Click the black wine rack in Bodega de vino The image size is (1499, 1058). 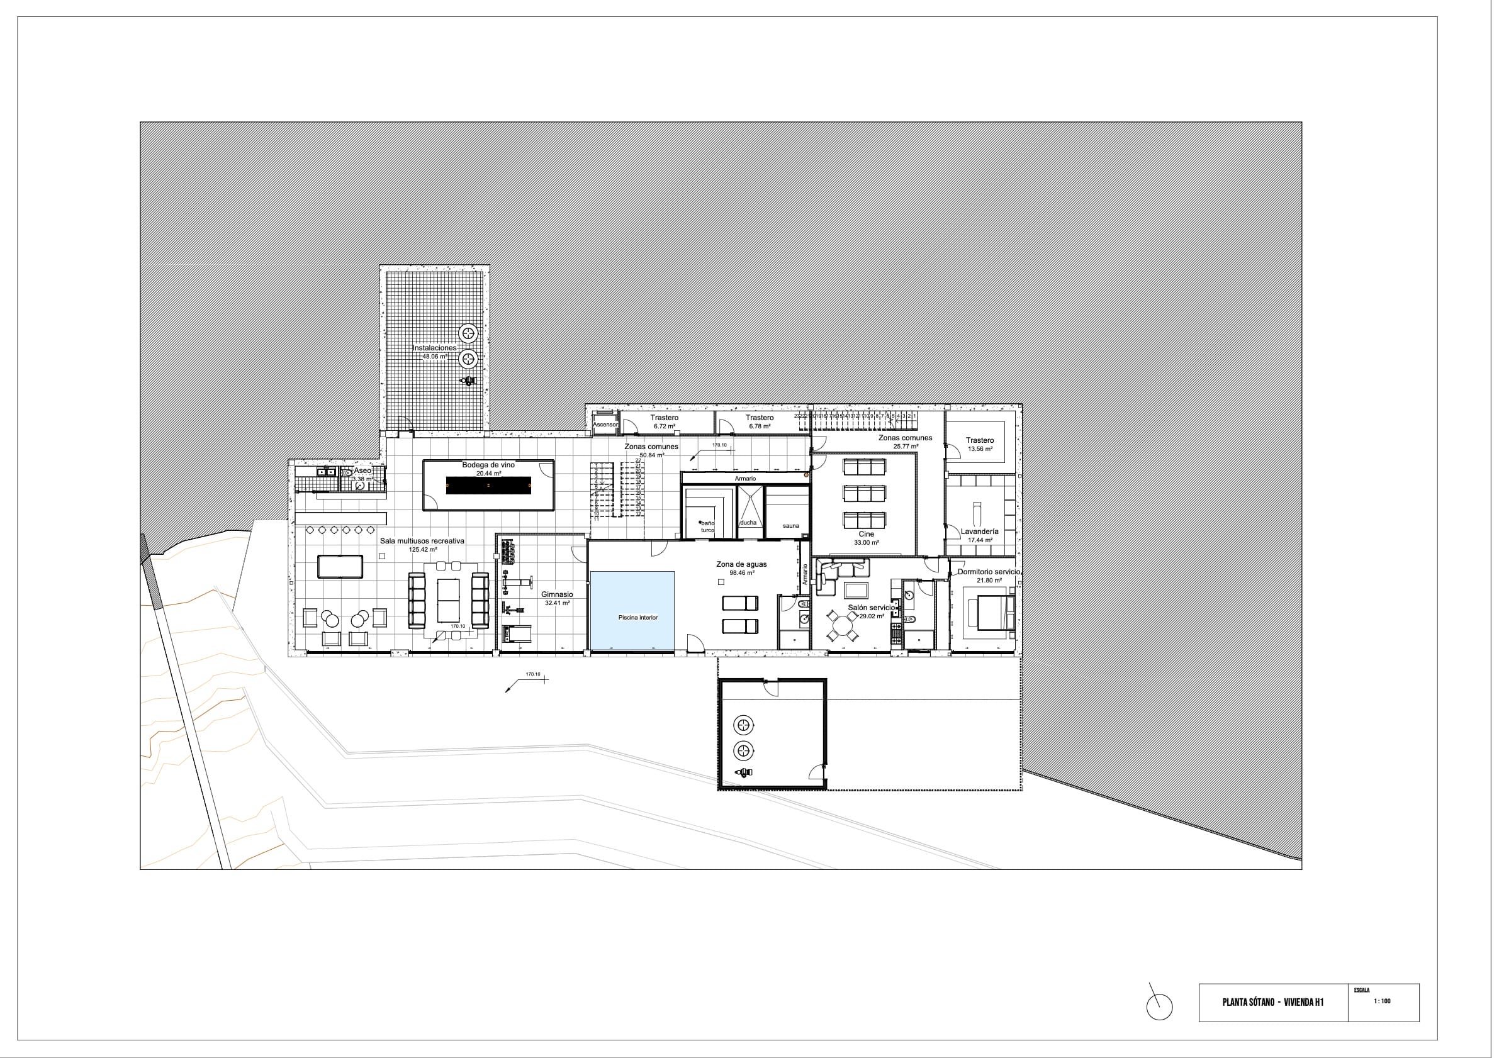(x=488, y=486)
